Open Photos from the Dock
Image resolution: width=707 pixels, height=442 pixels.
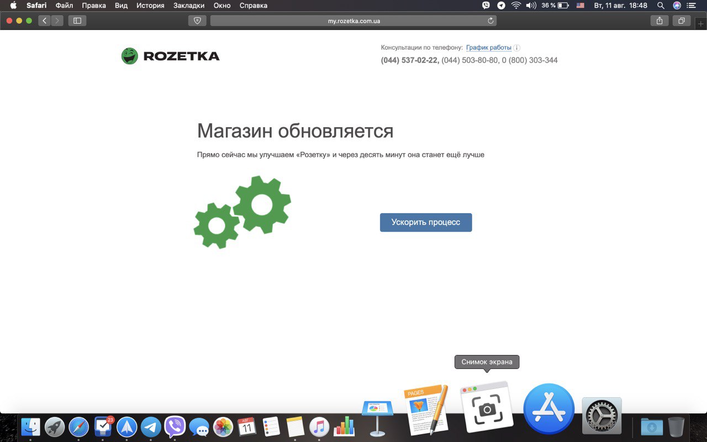223,427
